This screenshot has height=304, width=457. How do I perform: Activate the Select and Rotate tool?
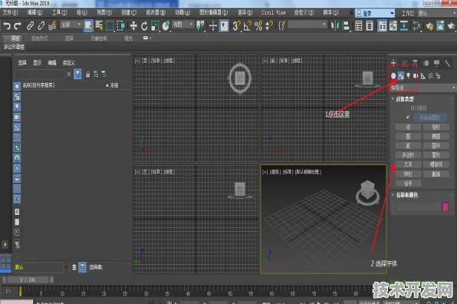(144, 26)
